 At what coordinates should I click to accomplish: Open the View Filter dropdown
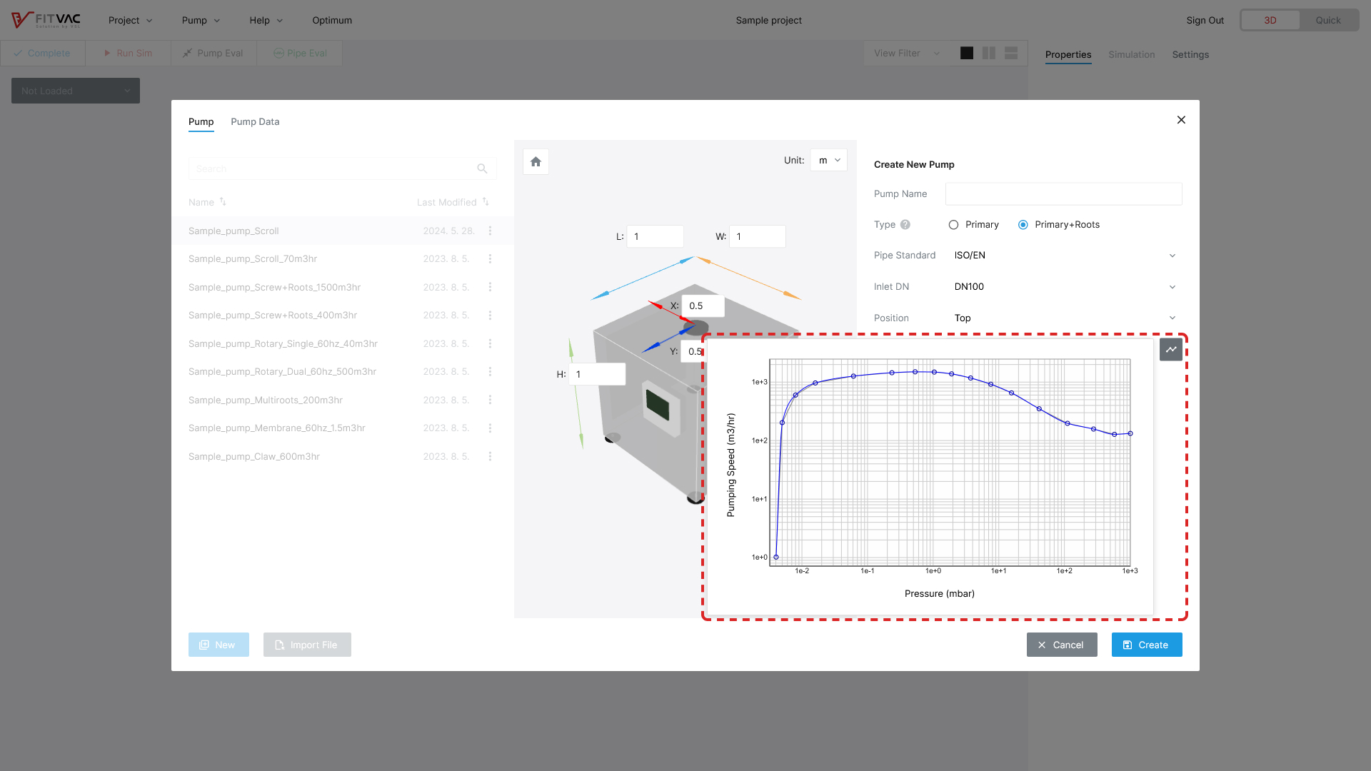(907, 53)
